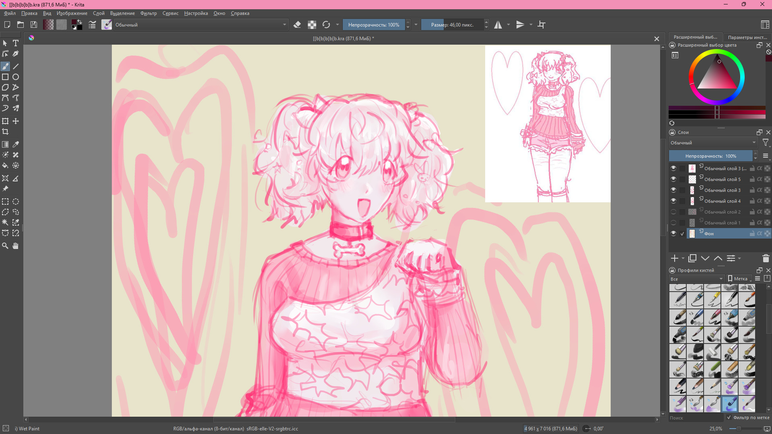772x434 pixels.
Task: Move the layer up
Action: (x=718, y=258)
